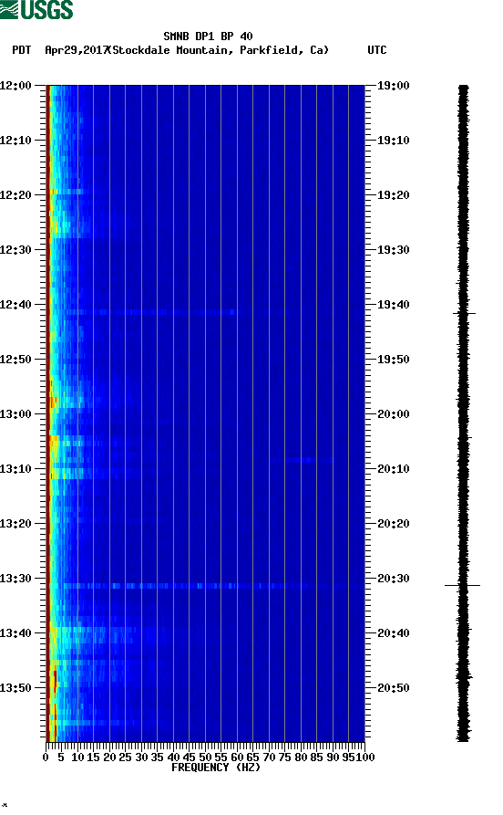Click the 19:30 UTC time label
The image size is (503, 815).
394,250
